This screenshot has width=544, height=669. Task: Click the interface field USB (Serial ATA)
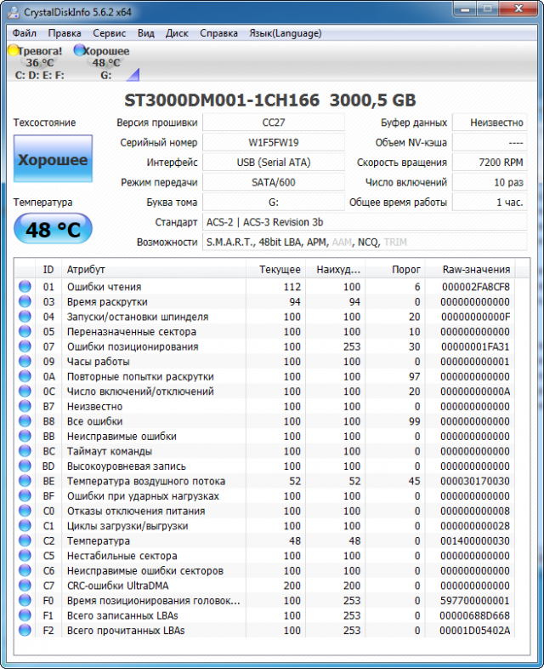pyautogui.click(x=274, y=163)
